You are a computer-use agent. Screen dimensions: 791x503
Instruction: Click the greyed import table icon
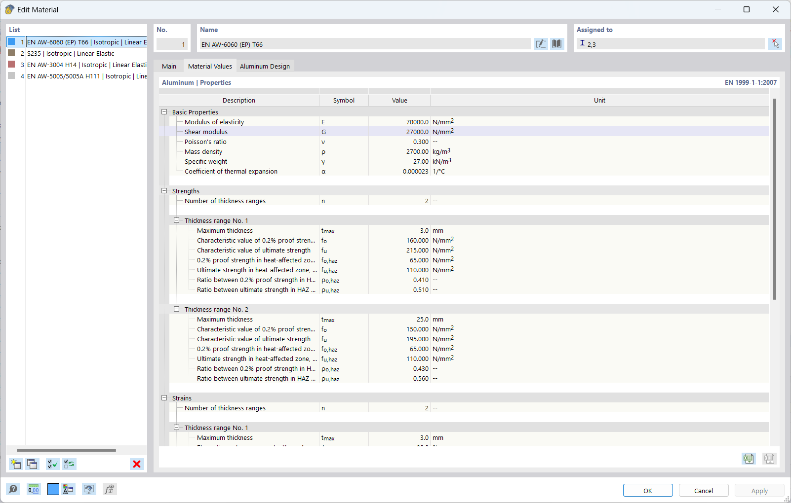click(769, 459)
